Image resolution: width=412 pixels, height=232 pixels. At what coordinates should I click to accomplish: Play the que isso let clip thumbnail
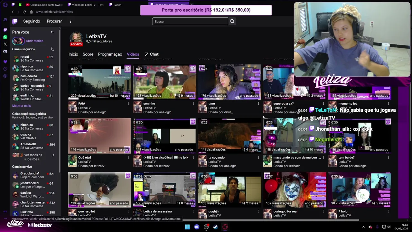click(99, 190)
